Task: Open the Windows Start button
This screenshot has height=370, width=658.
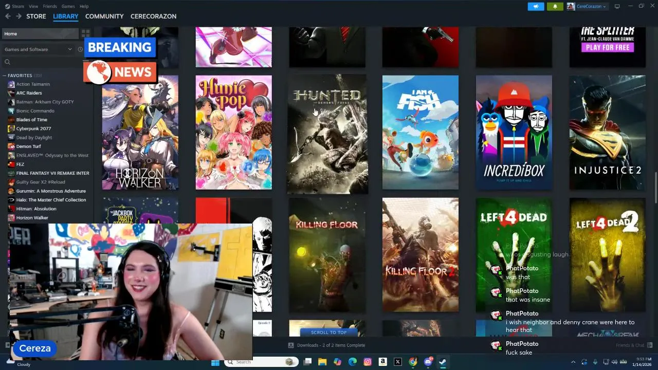Action: pos(215,362)
